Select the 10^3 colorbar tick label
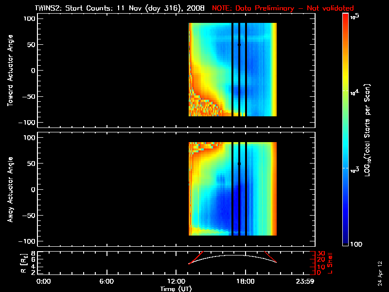This screenshot has height=292, width=389. [x=355, y=170]
